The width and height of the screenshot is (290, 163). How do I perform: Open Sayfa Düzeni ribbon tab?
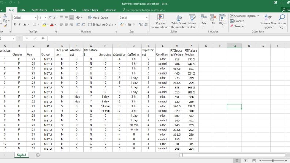click(39, 10)
